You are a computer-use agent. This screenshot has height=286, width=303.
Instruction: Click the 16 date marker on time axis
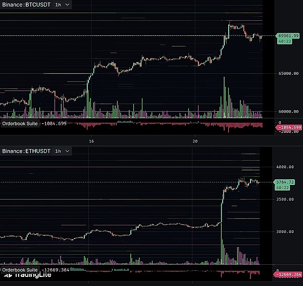pyautogui.click(x=91, y=141)
